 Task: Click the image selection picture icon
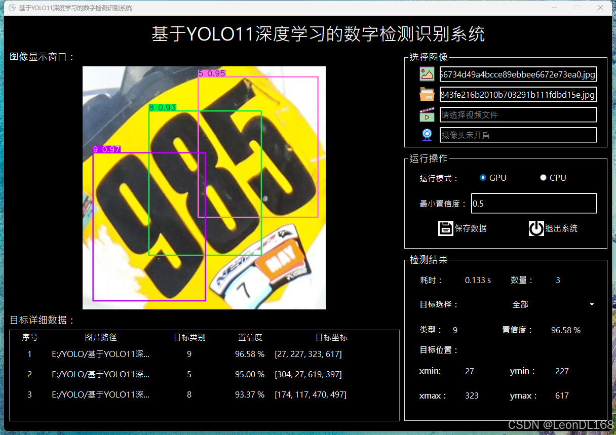click(427, 74)
